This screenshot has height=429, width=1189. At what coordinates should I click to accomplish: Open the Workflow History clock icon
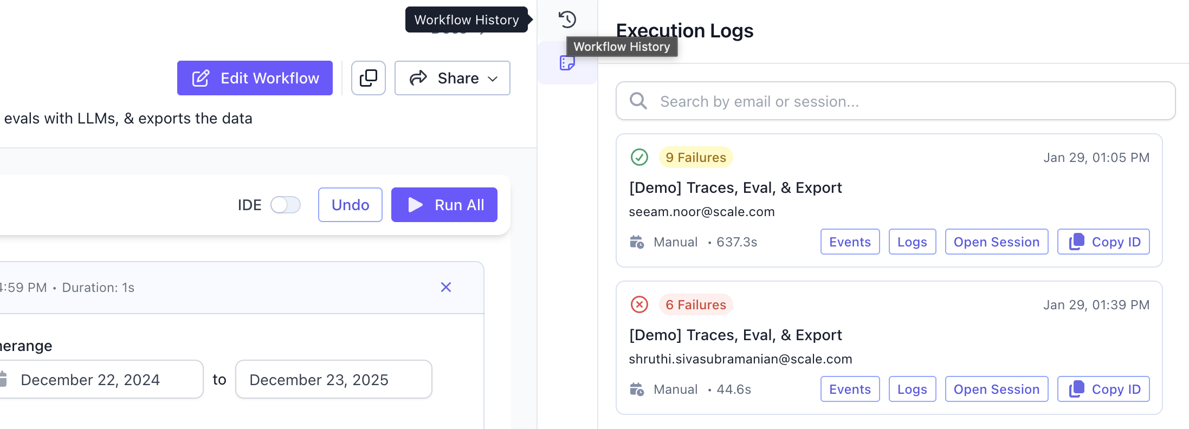tap(567, 19)
